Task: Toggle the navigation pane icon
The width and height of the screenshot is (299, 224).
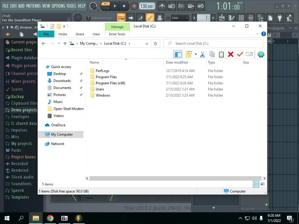Action: pos(178,54)
